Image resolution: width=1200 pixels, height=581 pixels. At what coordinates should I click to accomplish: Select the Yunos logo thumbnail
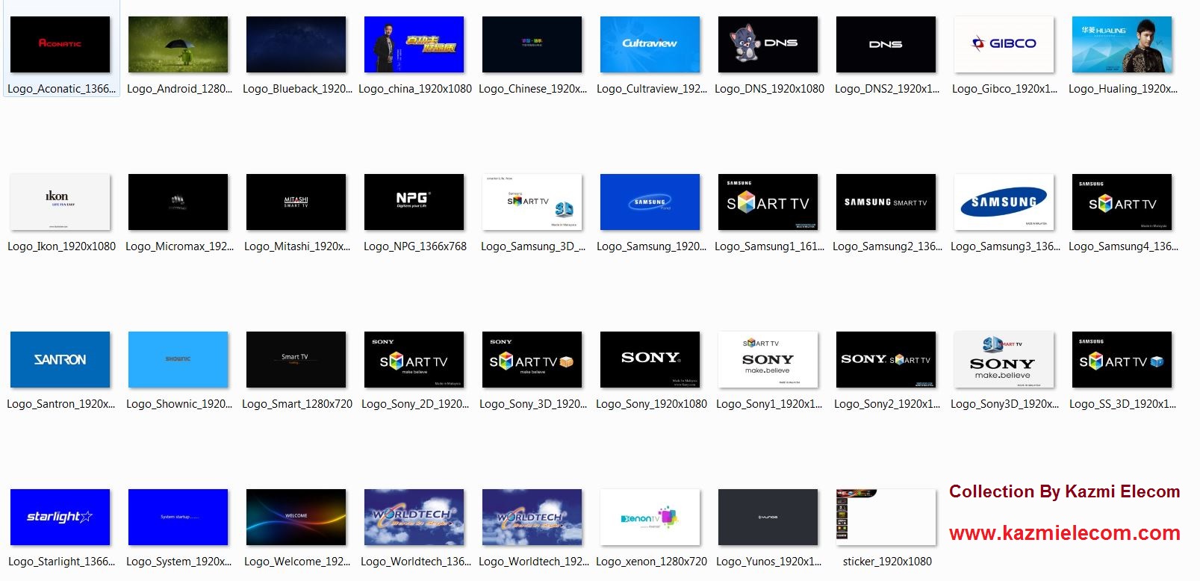[x=768, y=518]
